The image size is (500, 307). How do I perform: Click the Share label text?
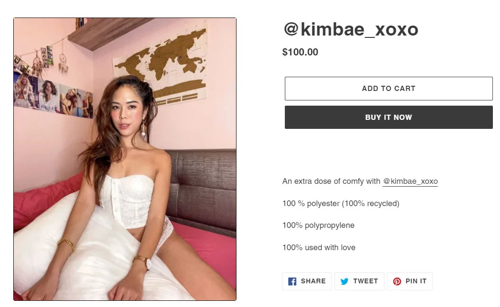pos(313,281)
